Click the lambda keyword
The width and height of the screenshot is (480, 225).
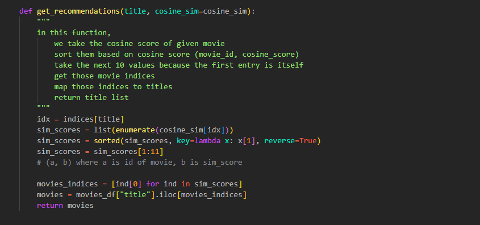point(207,141)
